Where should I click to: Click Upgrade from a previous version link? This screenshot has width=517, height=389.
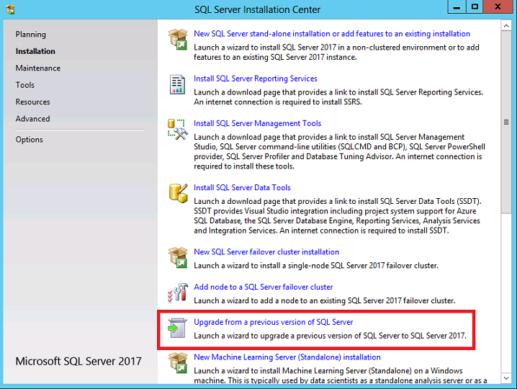[273, 322]
